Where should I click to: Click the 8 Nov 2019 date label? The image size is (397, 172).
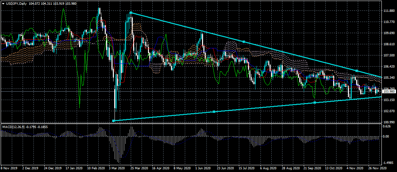point(8,168)
